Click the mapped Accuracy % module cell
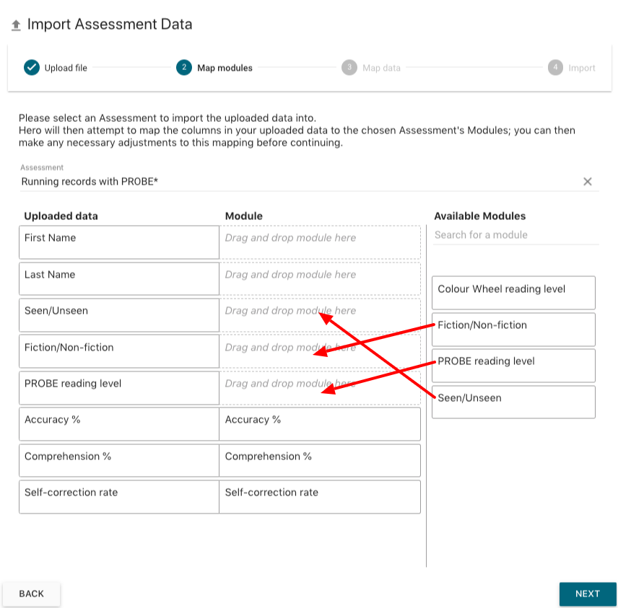618x608 pixels. pyautogui.click(x=320, y=423)
